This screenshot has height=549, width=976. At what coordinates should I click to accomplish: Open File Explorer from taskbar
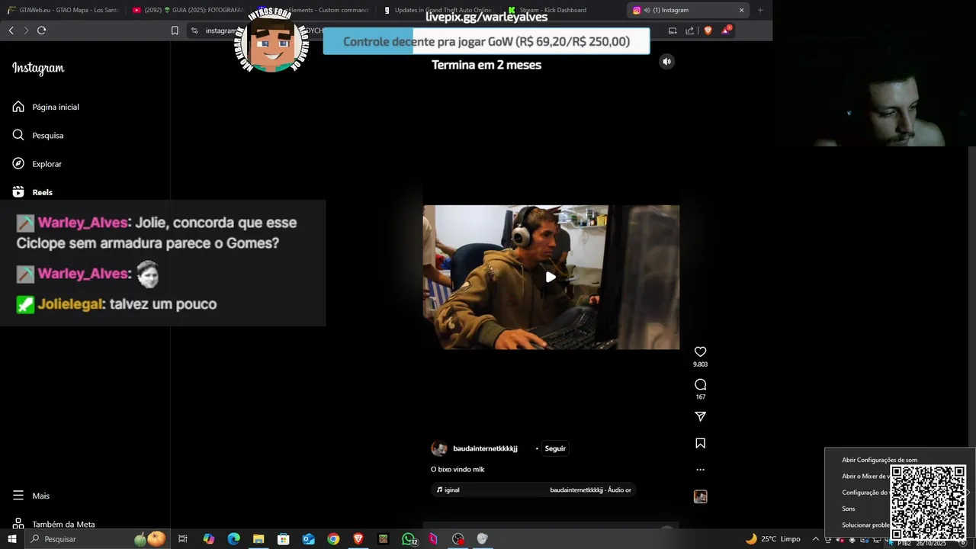tap(258, 539)
